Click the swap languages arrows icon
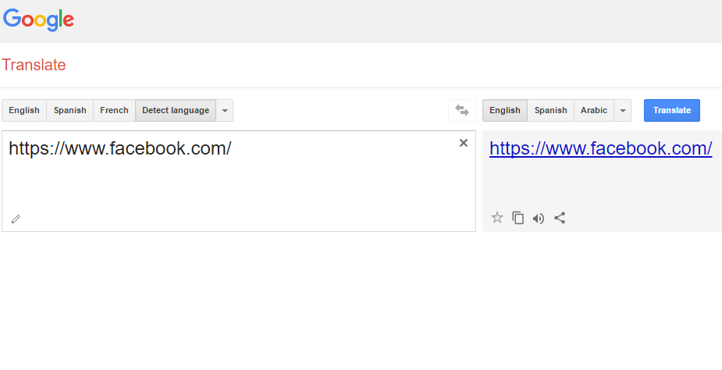The width and height of the screenshot is (722, 370). (462, 111)
